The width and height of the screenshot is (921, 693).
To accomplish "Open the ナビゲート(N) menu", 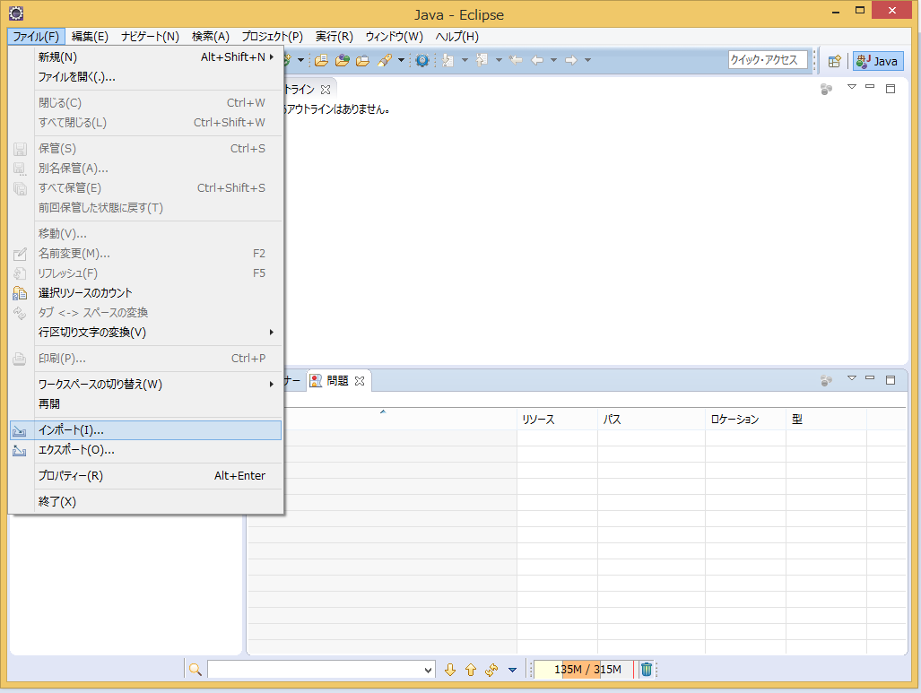I will click(x=150, y=37).
